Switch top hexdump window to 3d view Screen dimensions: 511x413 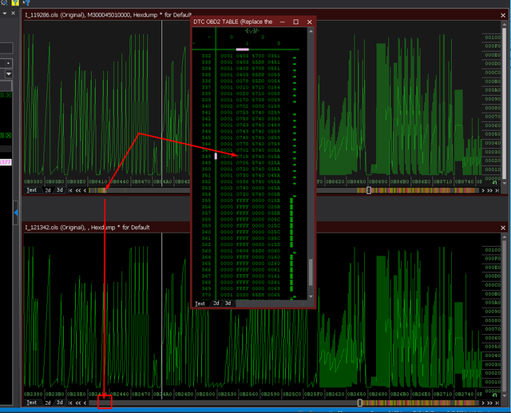point(60,190)
